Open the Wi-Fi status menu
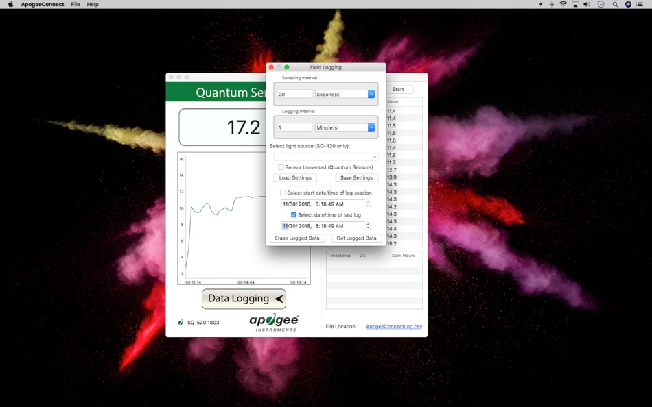The width and height of the screenshot is (652, 407). point(563,4)
